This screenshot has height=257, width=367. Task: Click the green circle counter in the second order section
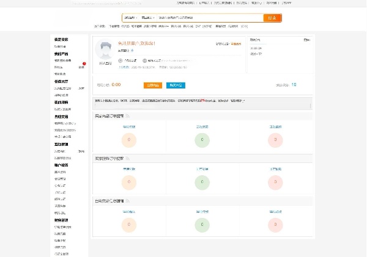tap(202, 183)
